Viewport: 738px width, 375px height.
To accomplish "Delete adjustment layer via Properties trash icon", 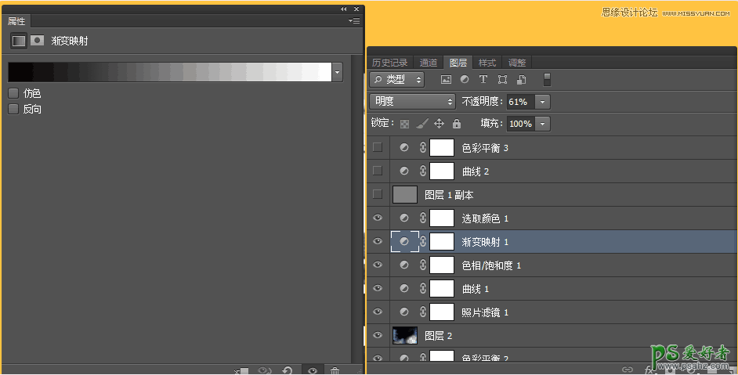I will 335,370.
